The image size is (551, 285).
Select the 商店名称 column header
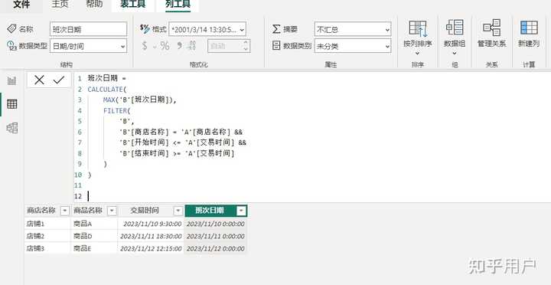[x=41, y=211]
